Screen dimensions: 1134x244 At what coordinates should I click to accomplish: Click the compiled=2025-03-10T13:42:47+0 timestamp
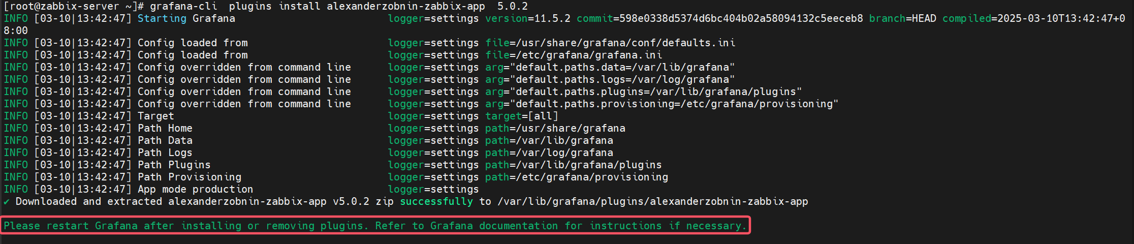1034,19
